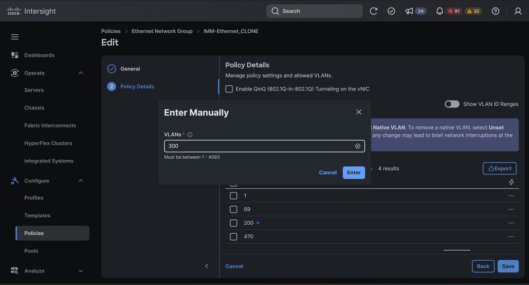Show the 32 warning alarms badge
529x285 pixels.
pos(473,11)
